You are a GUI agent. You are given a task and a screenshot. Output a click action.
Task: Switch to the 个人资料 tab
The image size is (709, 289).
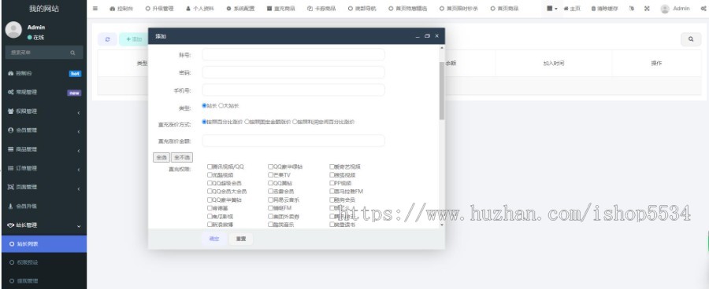pyautogui.click(x=200, y=9)
